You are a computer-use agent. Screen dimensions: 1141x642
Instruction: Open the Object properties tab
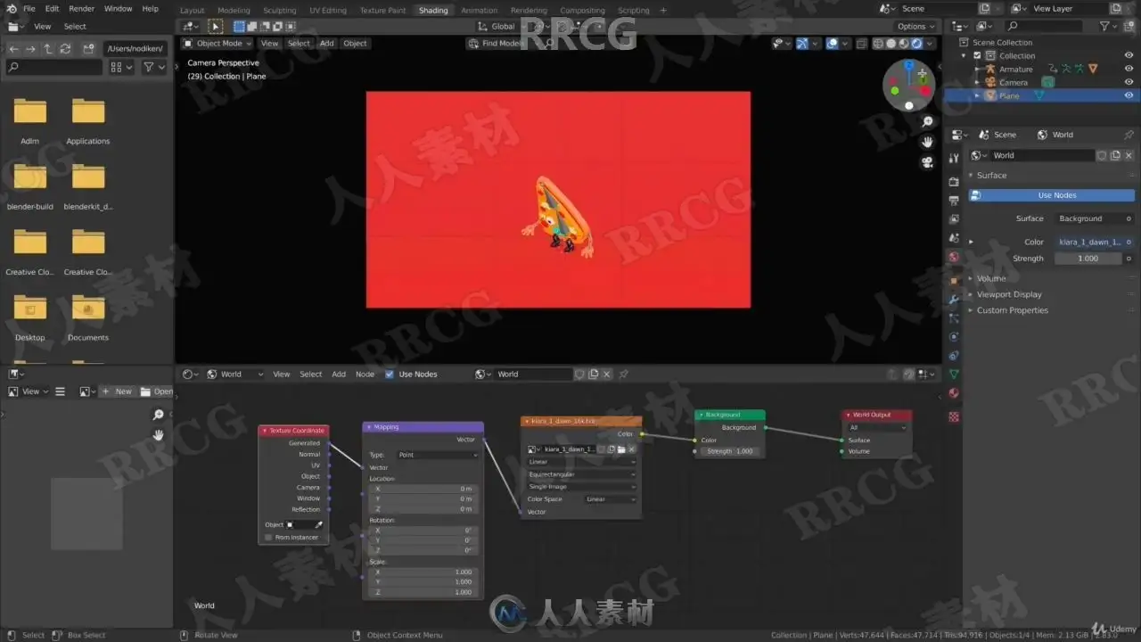point(954,280)
